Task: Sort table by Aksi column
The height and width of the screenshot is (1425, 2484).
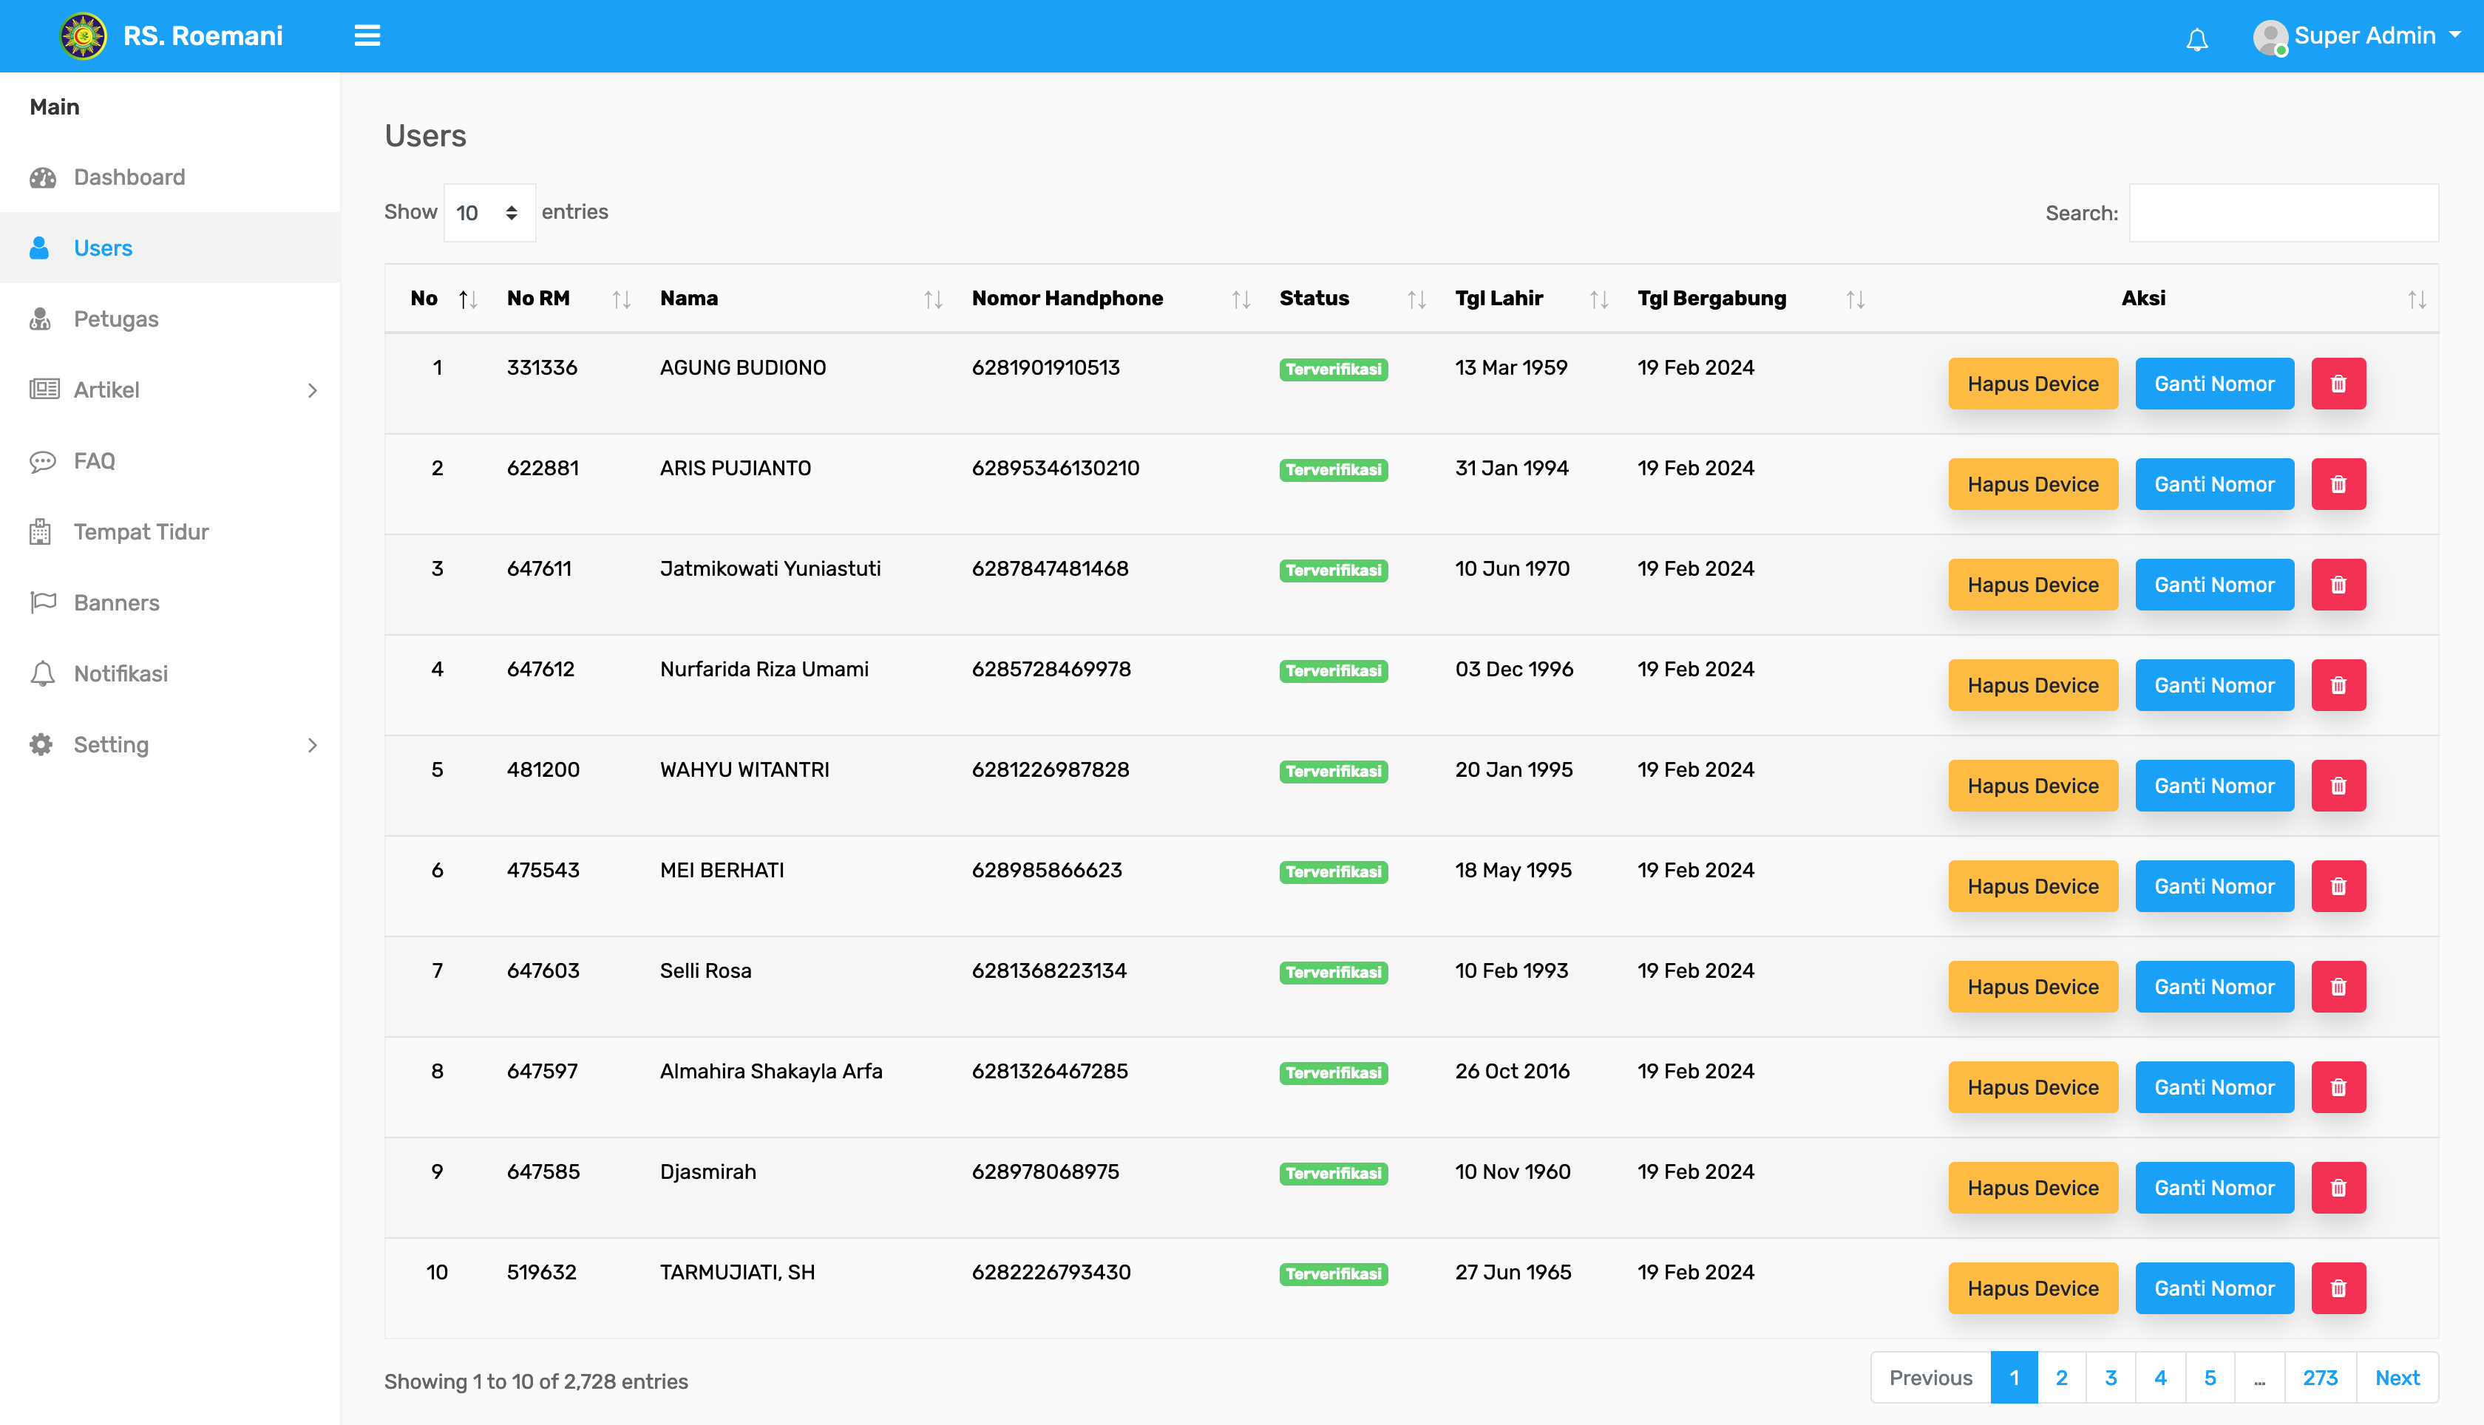Action: 2160,299
